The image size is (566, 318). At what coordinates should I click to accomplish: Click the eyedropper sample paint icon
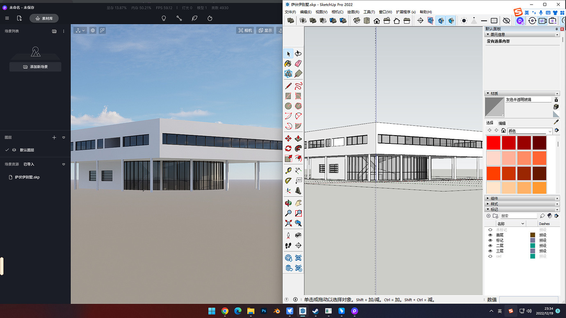click(x=556, y=122)
